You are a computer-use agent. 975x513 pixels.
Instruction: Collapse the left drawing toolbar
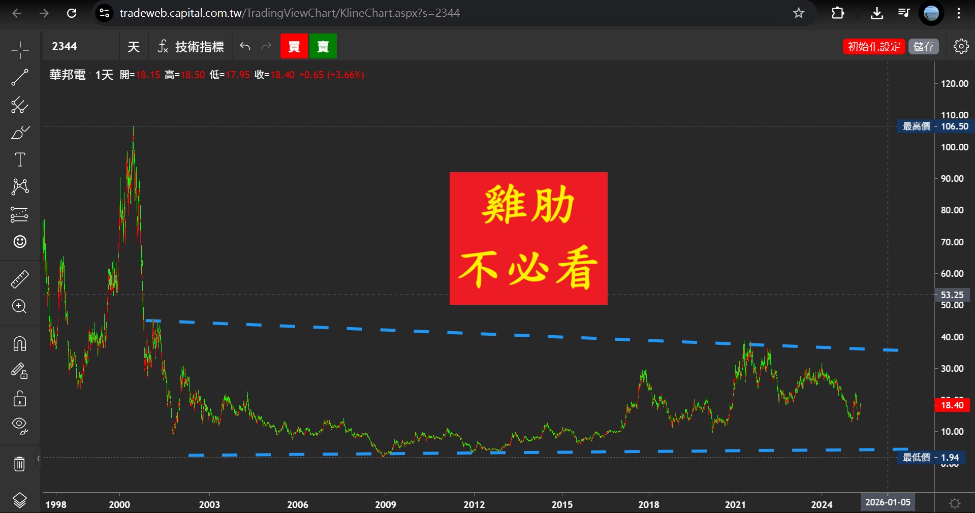coord(38,459)
